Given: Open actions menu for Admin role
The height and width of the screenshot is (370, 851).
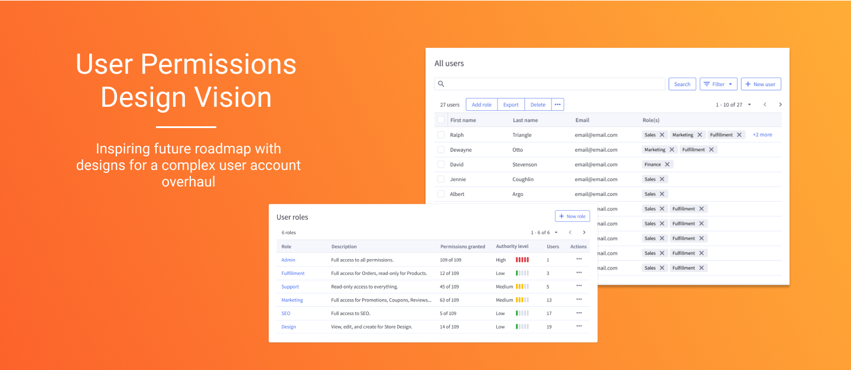Looking at the screenshot, I should pyautogui.click(x=579, y=259).
